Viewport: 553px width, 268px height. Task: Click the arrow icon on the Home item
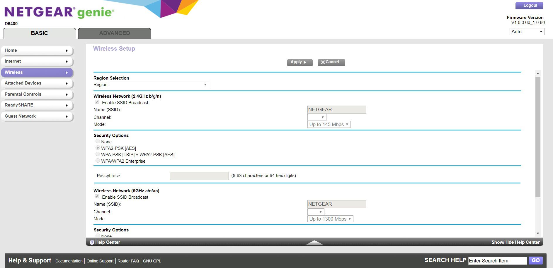coord(67,51)
